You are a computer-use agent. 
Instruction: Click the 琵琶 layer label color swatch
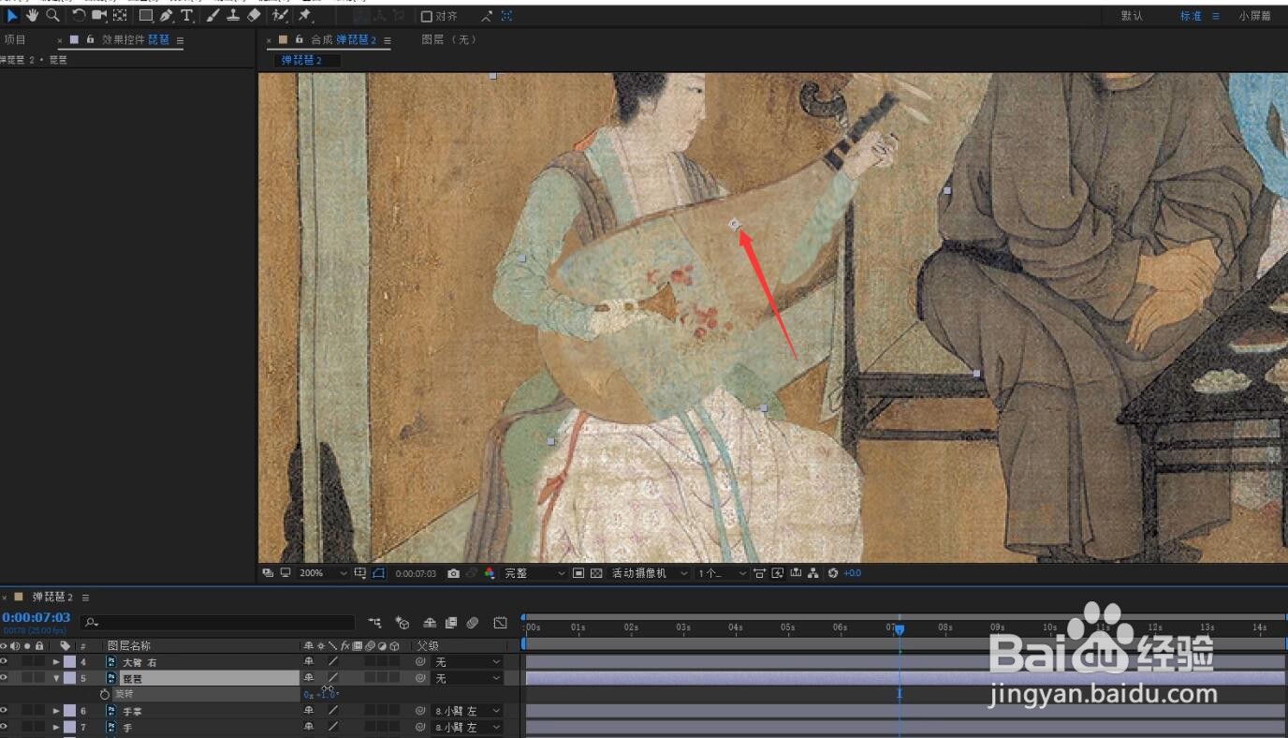[70, 678]
